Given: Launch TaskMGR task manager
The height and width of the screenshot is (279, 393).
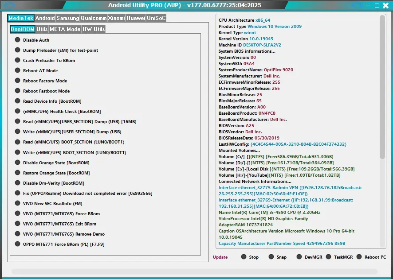Looking at the screenshot, I should tap(339, 257).
